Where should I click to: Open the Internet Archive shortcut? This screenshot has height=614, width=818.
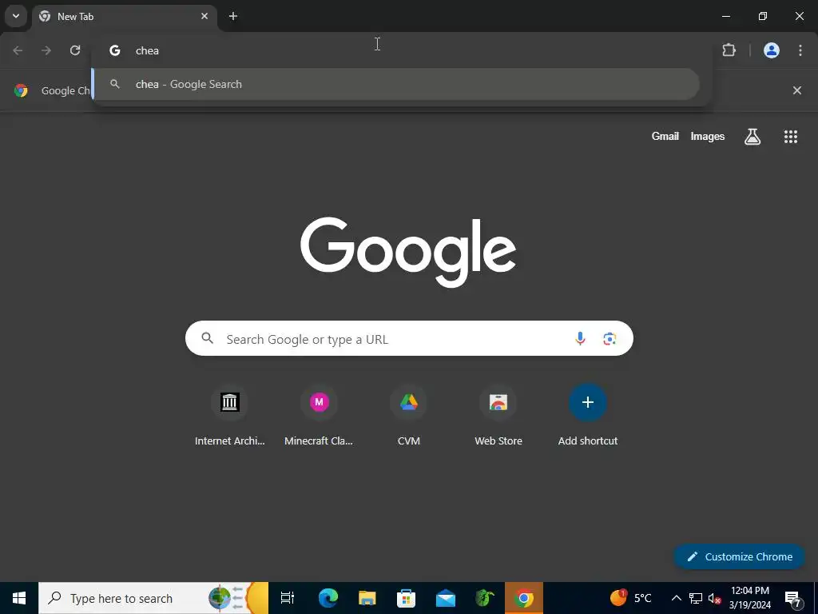(229, 416)
